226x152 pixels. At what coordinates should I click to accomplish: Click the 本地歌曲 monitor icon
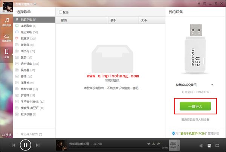[x=17, y=26]
